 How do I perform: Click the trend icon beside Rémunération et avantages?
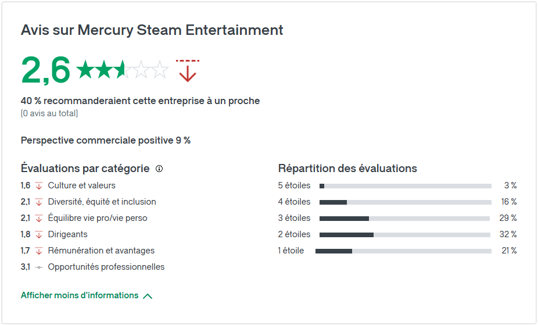[x=39, y=251]
